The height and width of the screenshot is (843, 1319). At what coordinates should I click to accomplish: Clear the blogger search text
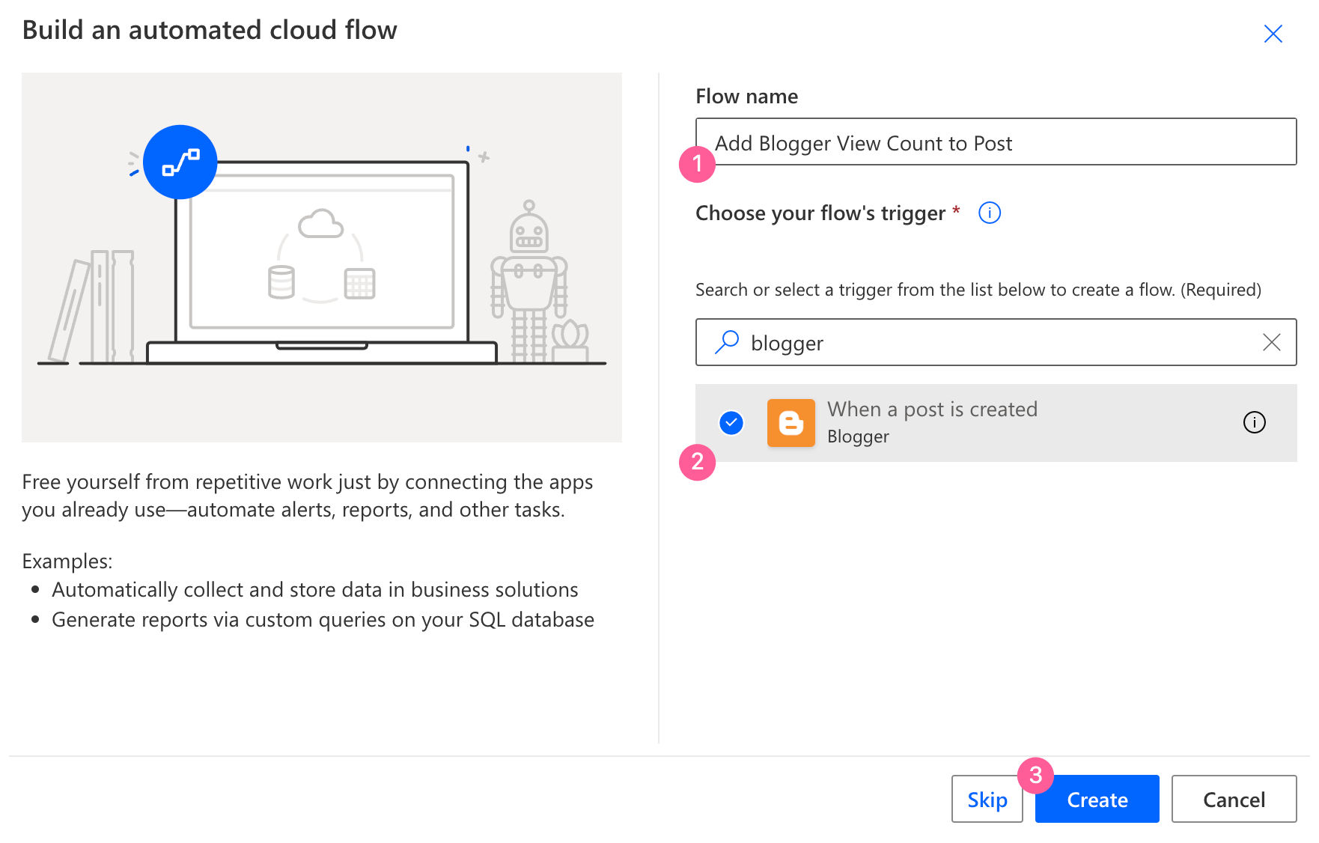[1271, 342]
